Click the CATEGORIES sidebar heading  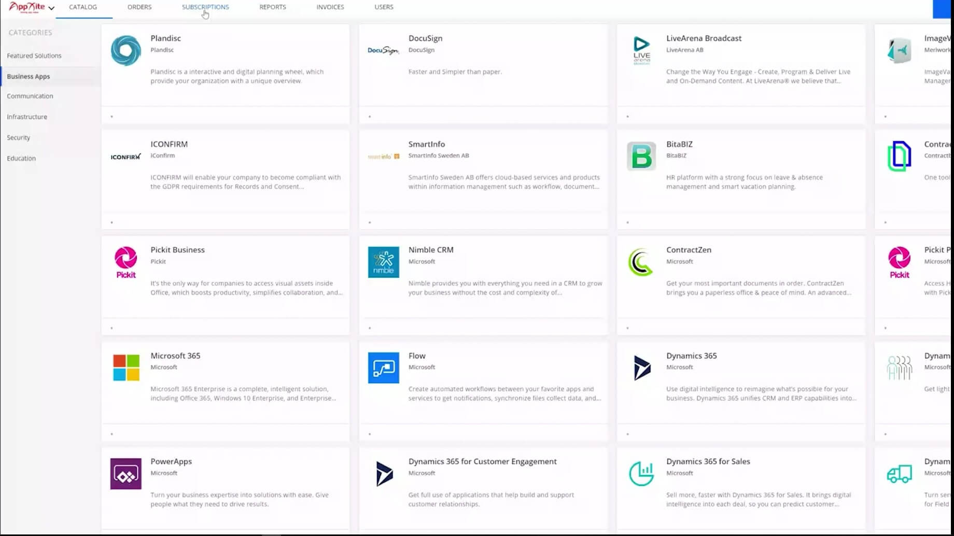tap(30, 32)
